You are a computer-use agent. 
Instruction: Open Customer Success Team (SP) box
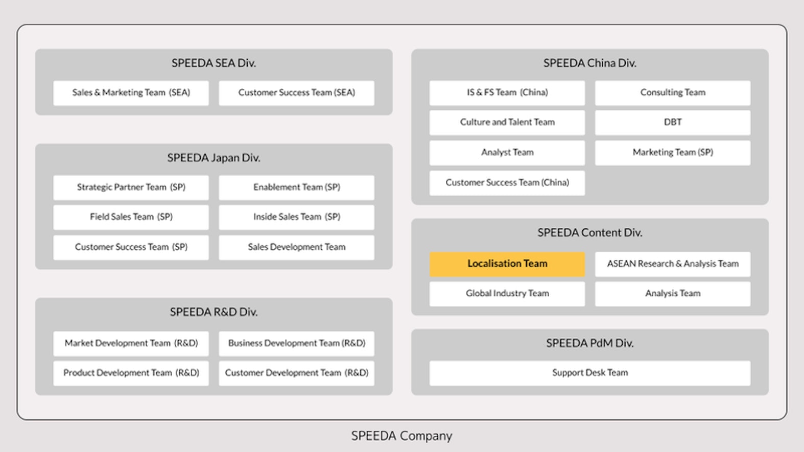[x=131, y=247]
